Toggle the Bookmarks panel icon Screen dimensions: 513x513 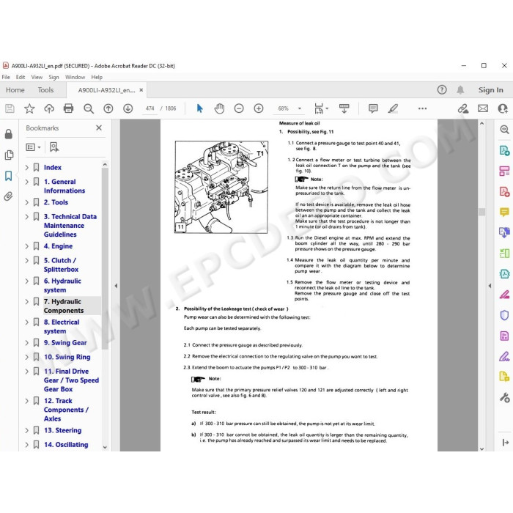[9, 176]
